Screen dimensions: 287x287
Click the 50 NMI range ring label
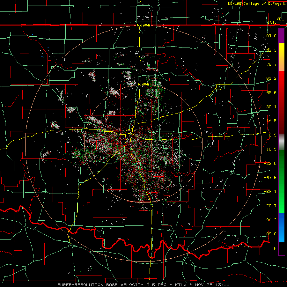click(x=143, y=85)
